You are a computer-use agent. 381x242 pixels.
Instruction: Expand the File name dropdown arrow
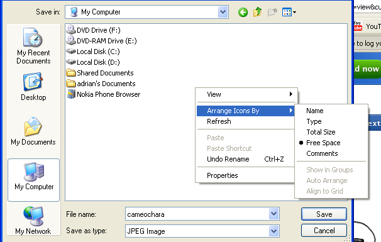pos(274,214)
